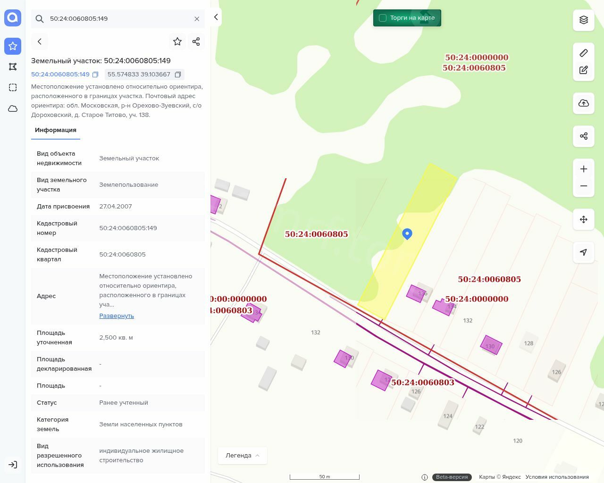Open the login icon in sidebar
This screenshot has height=483, width=604.
13,465
